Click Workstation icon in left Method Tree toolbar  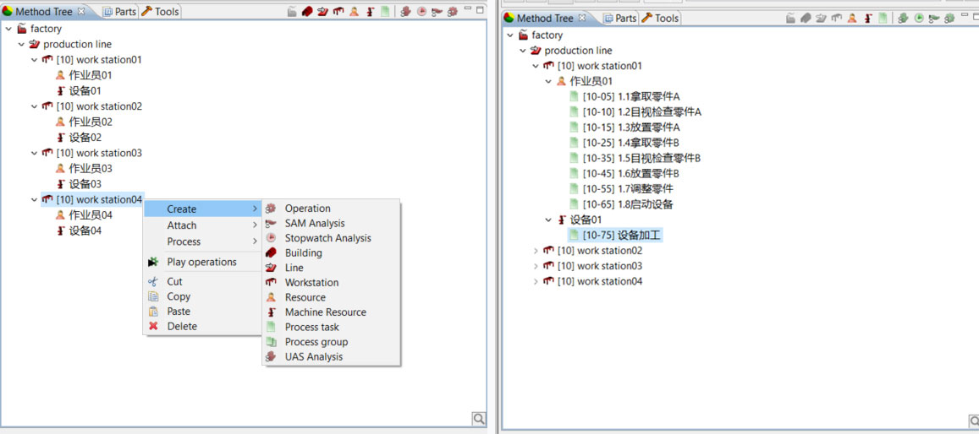click(338, 12)
